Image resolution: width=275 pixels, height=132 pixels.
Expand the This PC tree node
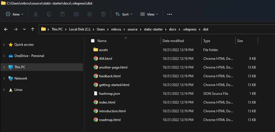click(4, 67)
